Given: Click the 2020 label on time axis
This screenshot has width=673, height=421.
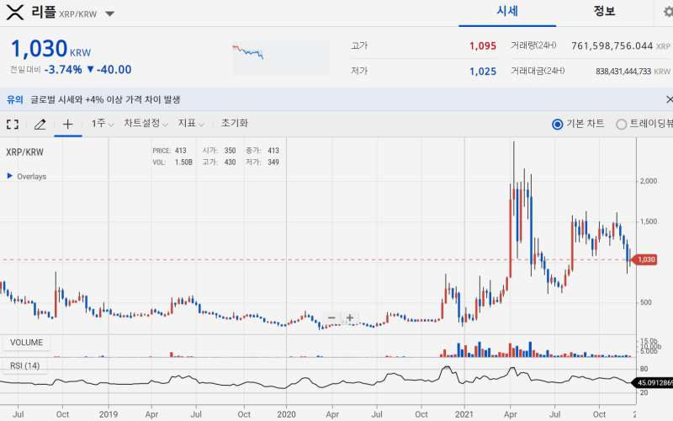Looking at the screenshot, I should pyautogui.click(x=286, y=414).
